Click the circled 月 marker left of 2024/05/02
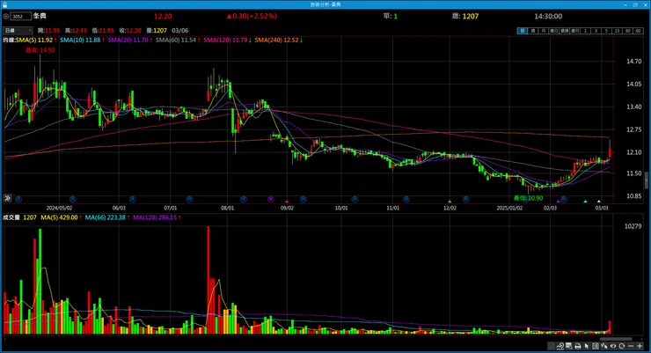651x353 pixels. click(x=18, y=199)
